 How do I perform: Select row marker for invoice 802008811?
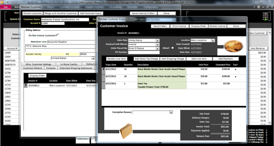pyautogui.click(x=25, y=85)
